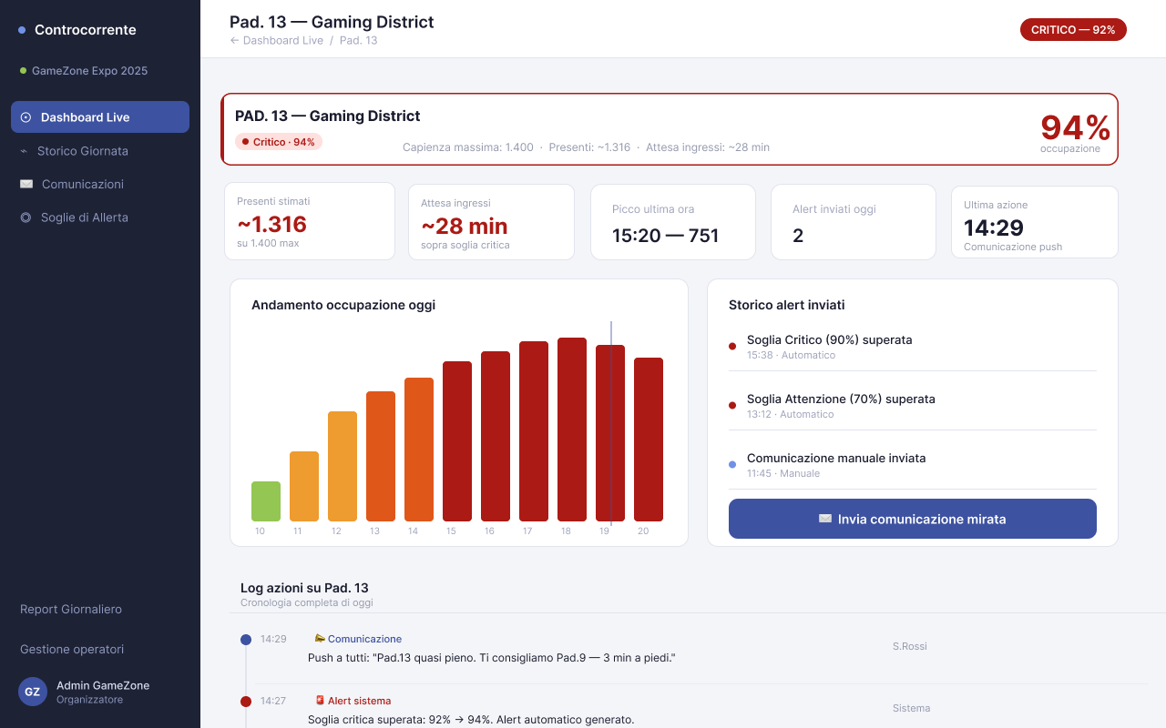Click the CRITICO — 92% status badge
1166x728 pixels.
pyautogui.click(x=1073, y=30)
